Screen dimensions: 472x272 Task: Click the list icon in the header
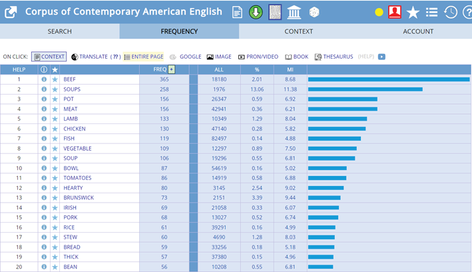coord(431,12)
